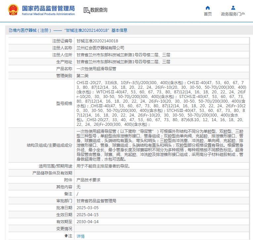This screenshot has height=240, width=253.
Task: Click the 适用范围/预期用途 row label
Action: 56,166
